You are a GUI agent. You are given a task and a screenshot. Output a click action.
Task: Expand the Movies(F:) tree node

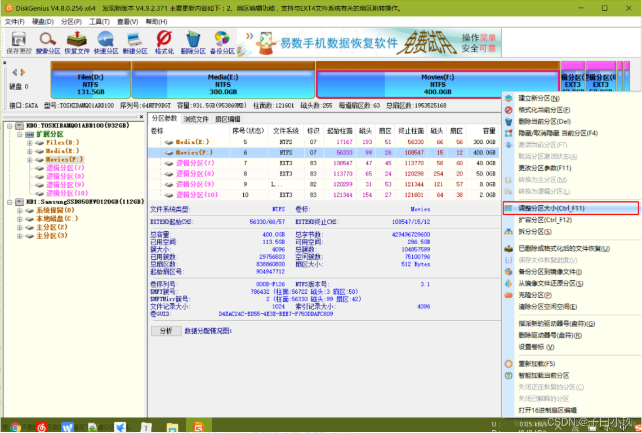coord(29,160)
